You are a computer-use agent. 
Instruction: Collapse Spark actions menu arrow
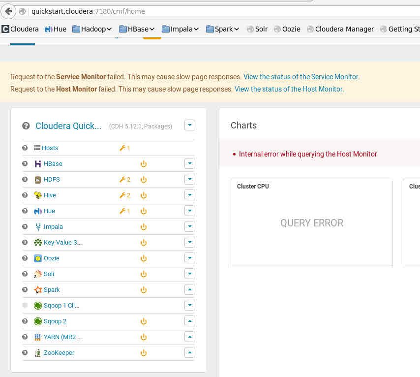click(x=190, y=289)
